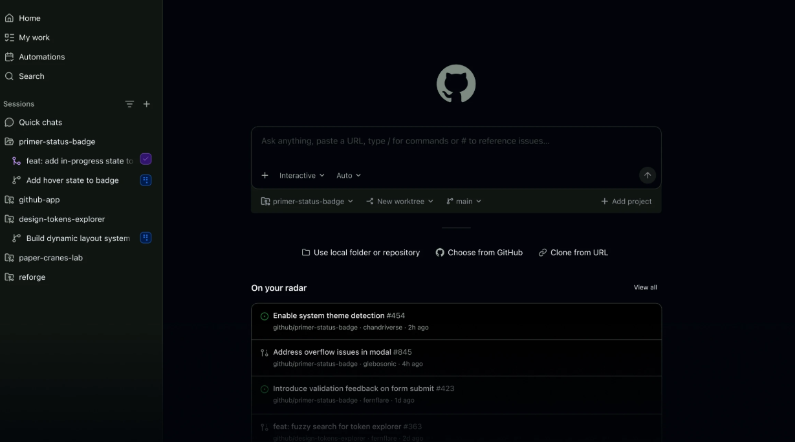Click branch icon beside Add hover state
The image size is (795, 442).
coord(17,180)
